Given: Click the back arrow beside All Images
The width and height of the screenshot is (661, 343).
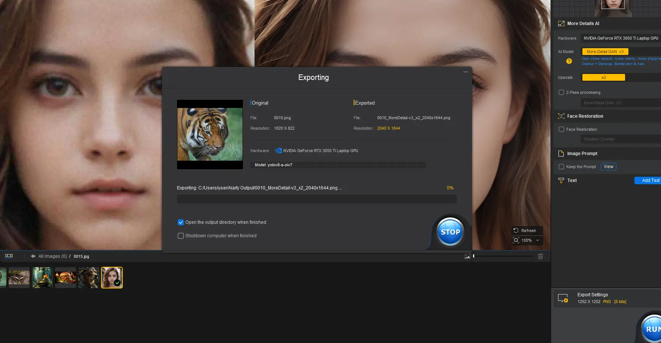Looking at the screenshot, I should pos(33,256).
